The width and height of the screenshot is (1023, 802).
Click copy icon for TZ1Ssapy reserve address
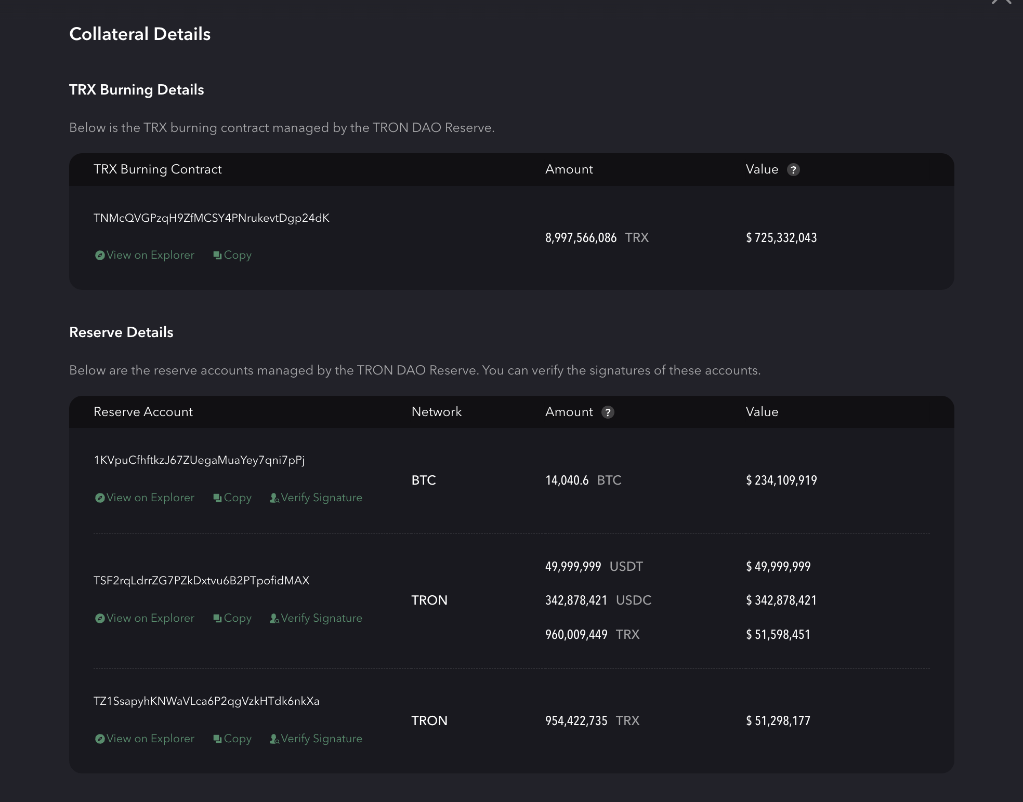click(x=217, y=739)
